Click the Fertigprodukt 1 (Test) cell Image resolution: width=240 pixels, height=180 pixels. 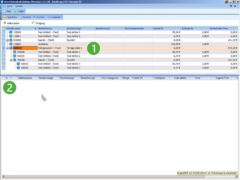click(x=52, y=48)
